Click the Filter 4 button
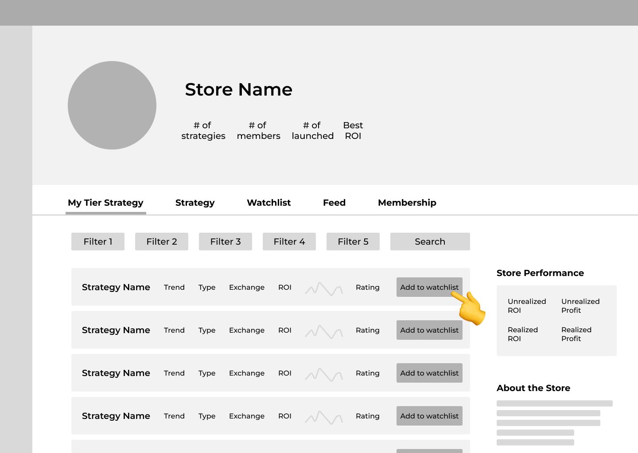The image size is (638, 453). click(x=289, y=242)
